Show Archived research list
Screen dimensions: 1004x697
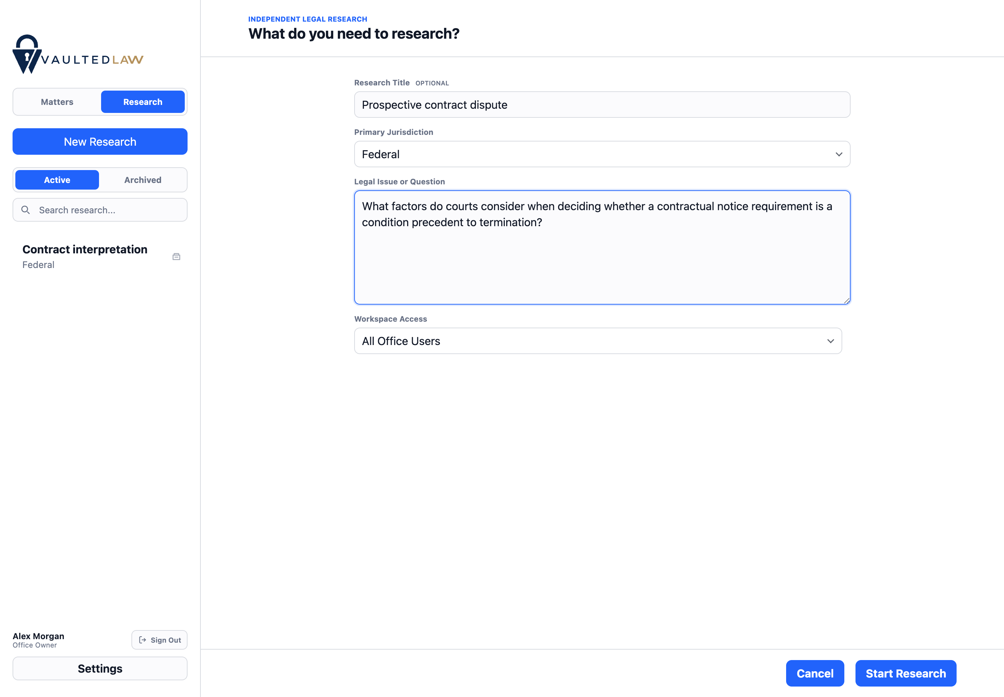point(143,180)
